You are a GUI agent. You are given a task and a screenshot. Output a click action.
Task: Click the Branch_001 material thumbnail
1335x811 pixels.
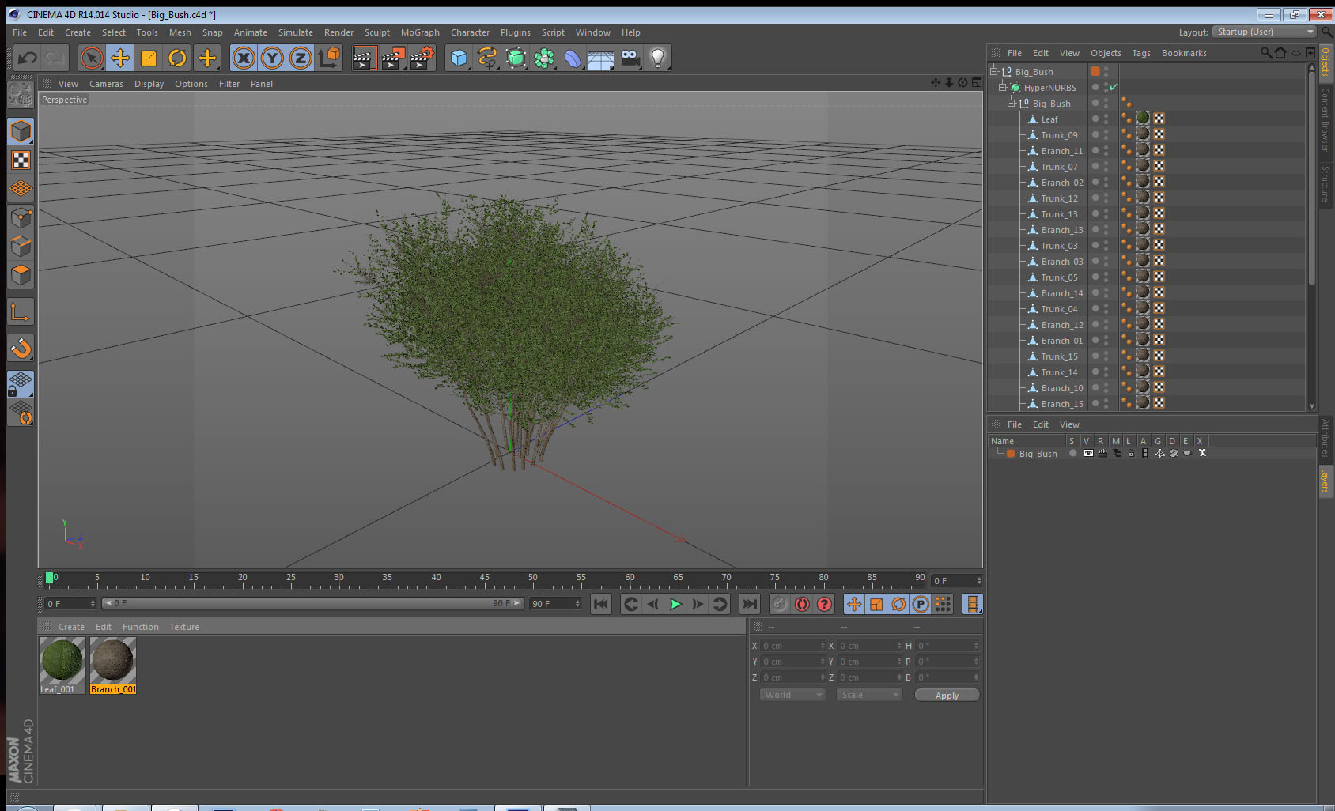[x=113, y=661]
